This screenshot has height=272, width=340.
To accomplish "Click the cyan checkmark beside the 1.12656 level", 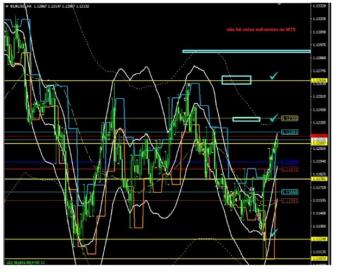I will (275, 77).
